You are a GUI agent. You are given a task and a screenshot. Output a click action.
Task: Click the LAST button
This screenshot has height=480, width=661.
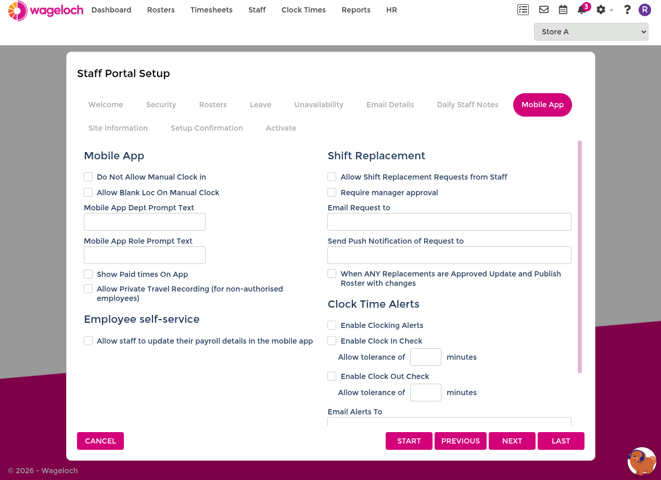pos(561,441)
